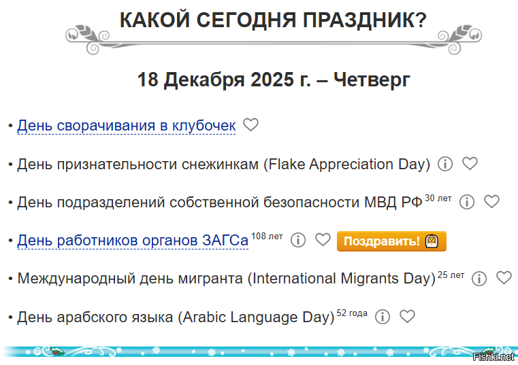Select the date 18 Декабря 2025 heading

point(273,80)
